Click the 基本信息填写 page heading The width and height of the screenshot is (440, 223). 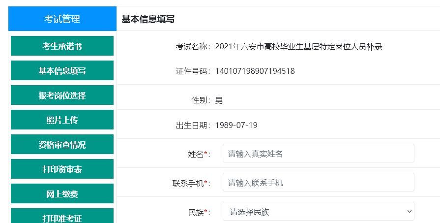tap(148, 19)
